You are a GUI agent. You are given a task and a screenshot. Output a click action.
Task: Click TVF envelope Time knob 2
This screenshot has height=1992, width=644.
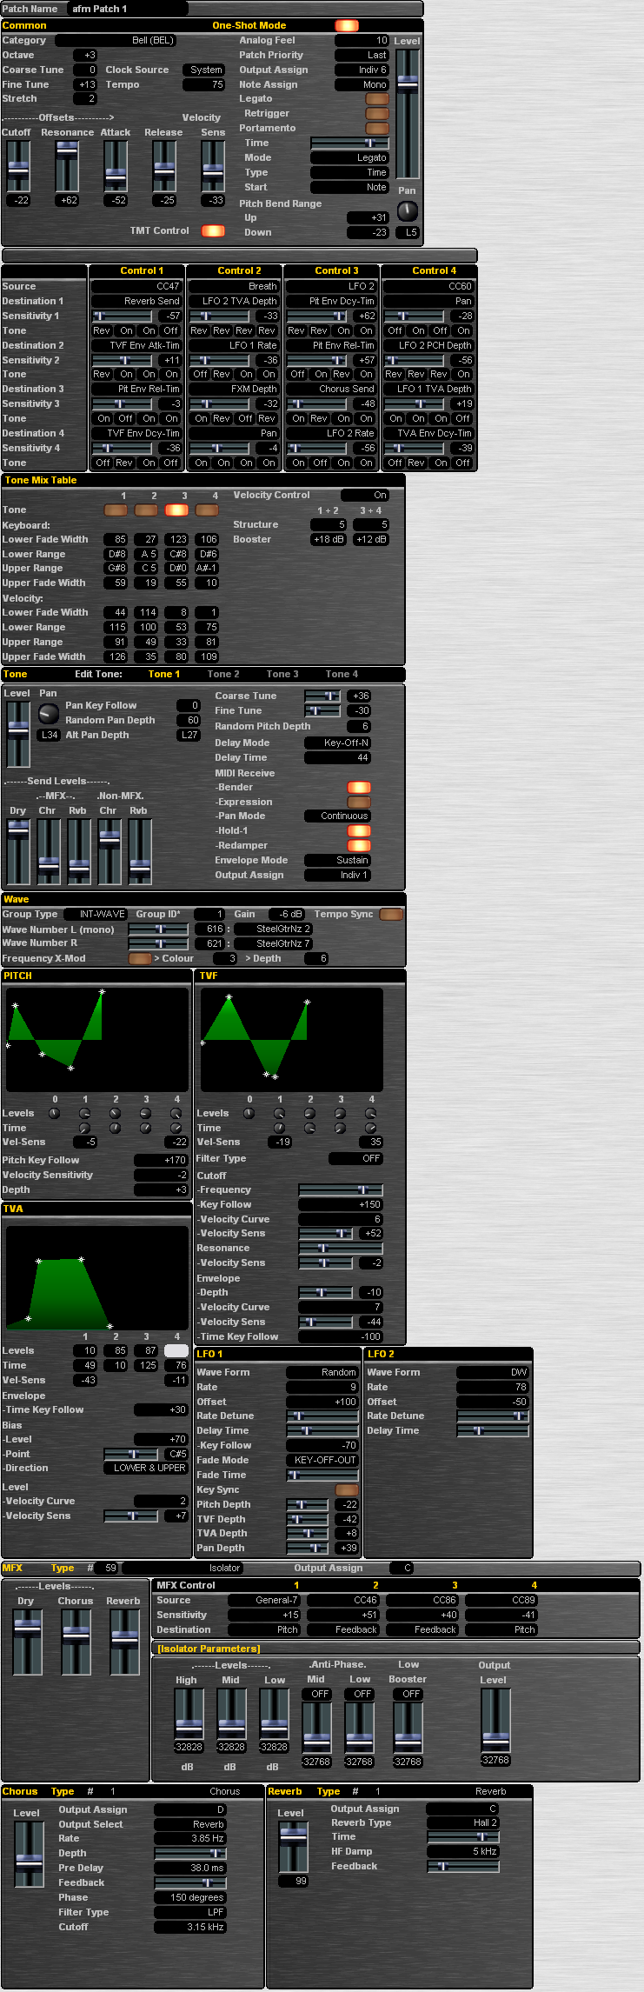click(310, 1128)
